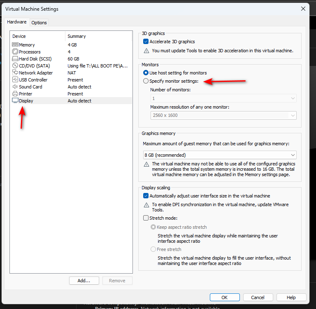The width and height of the screenshot is (316, 309).
Task: Select the Hard Disk (SCSI) label
Action: point(35,59)
